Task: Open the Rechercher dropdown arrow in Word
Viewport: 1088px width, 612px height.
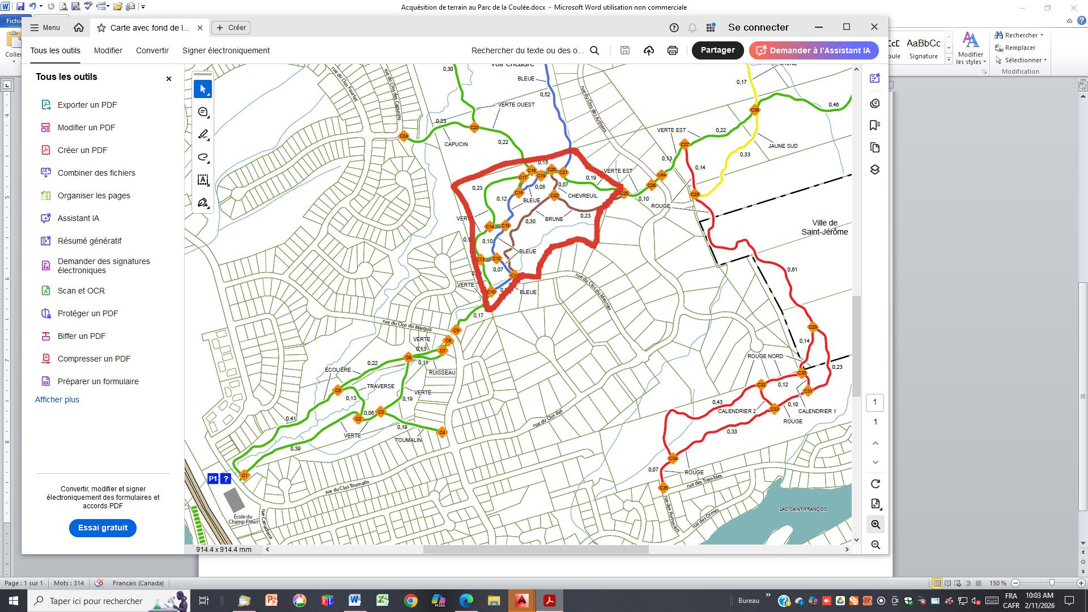Action: [x=1042, y=35]
